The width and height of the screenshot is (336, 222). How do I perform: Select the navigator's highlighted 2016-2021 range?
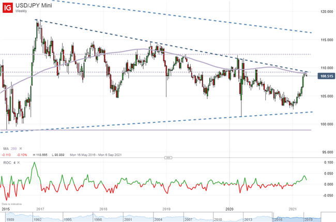297,217
